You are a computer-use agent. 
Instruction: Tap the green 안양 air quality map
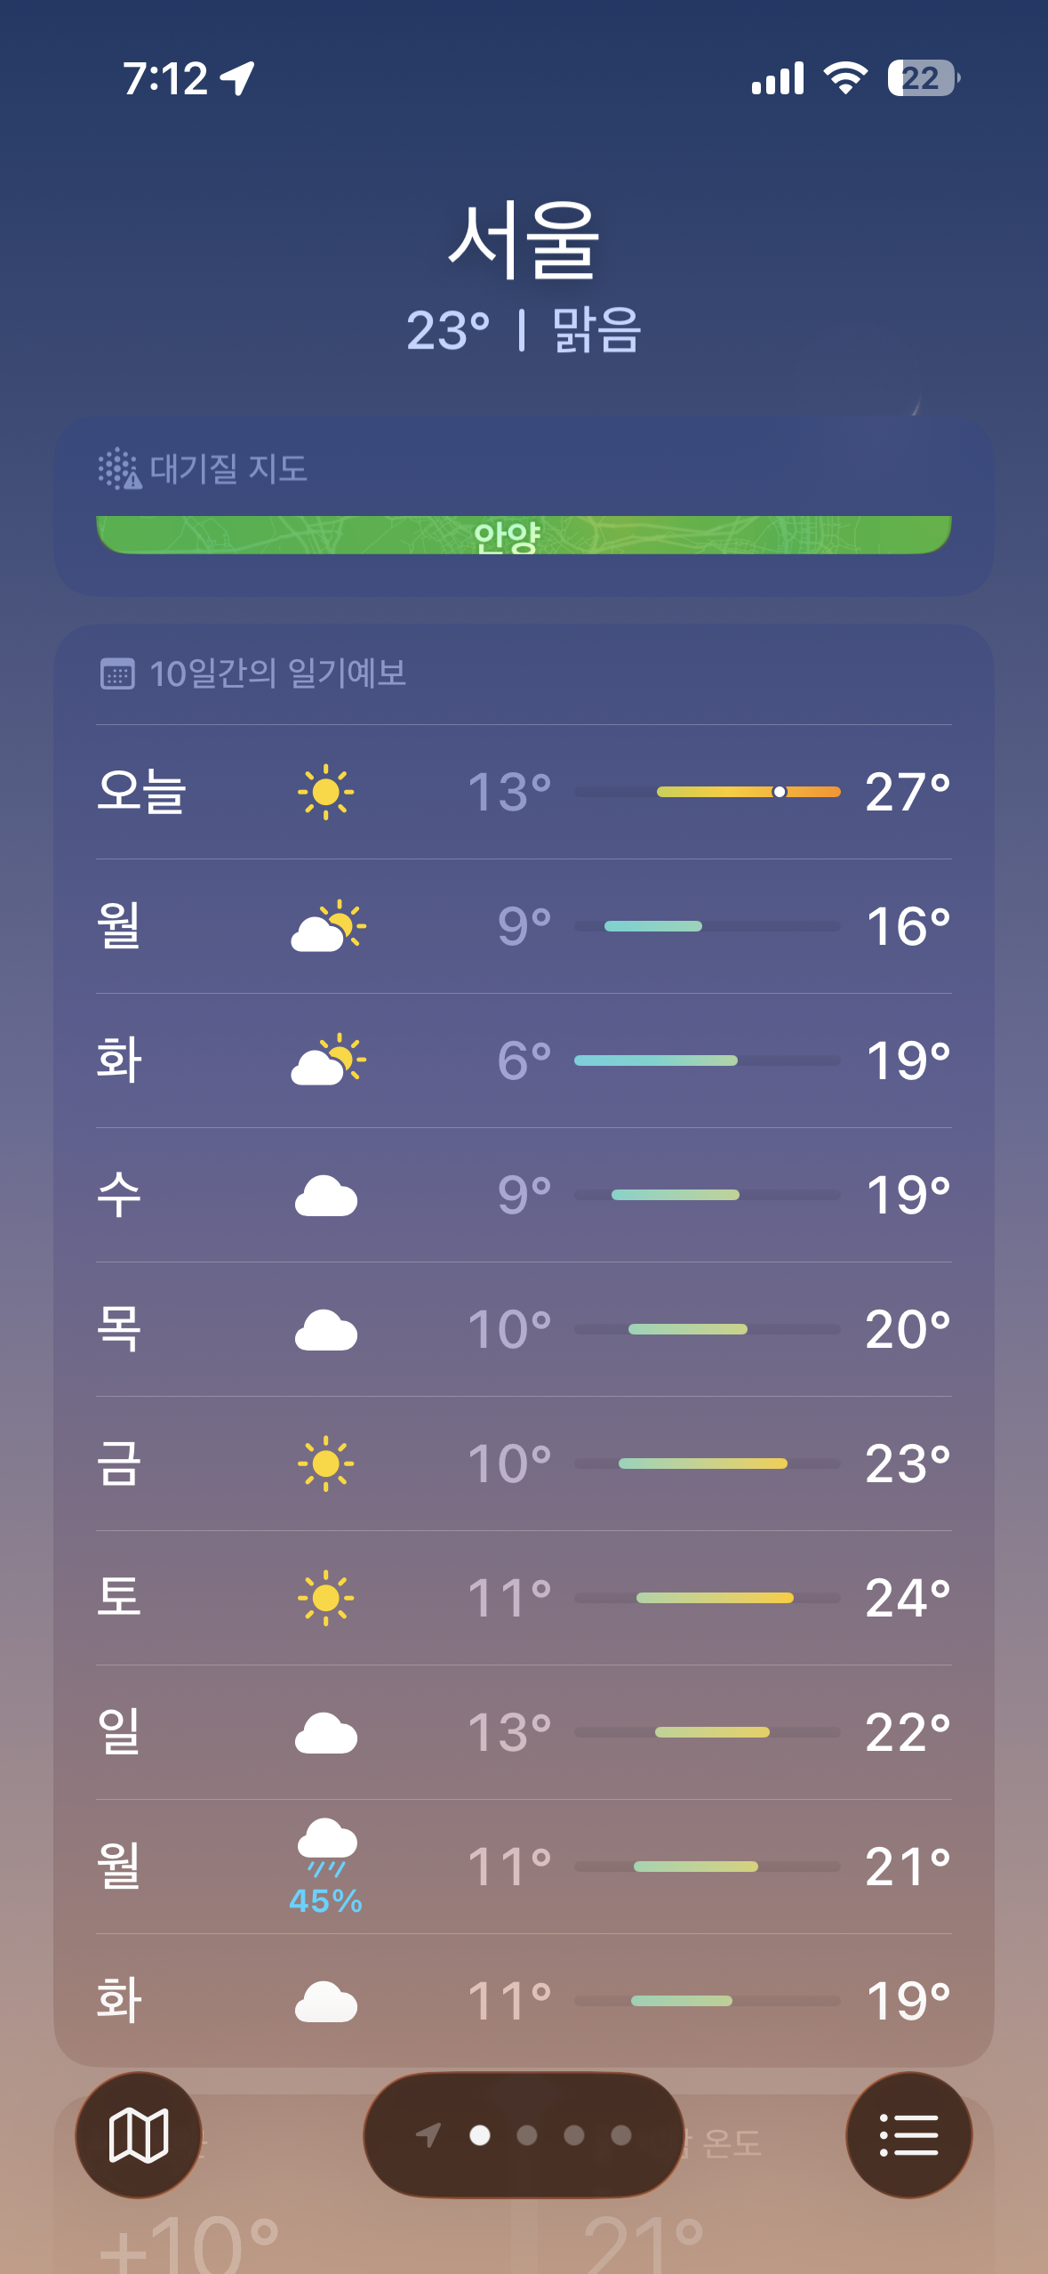524,535
